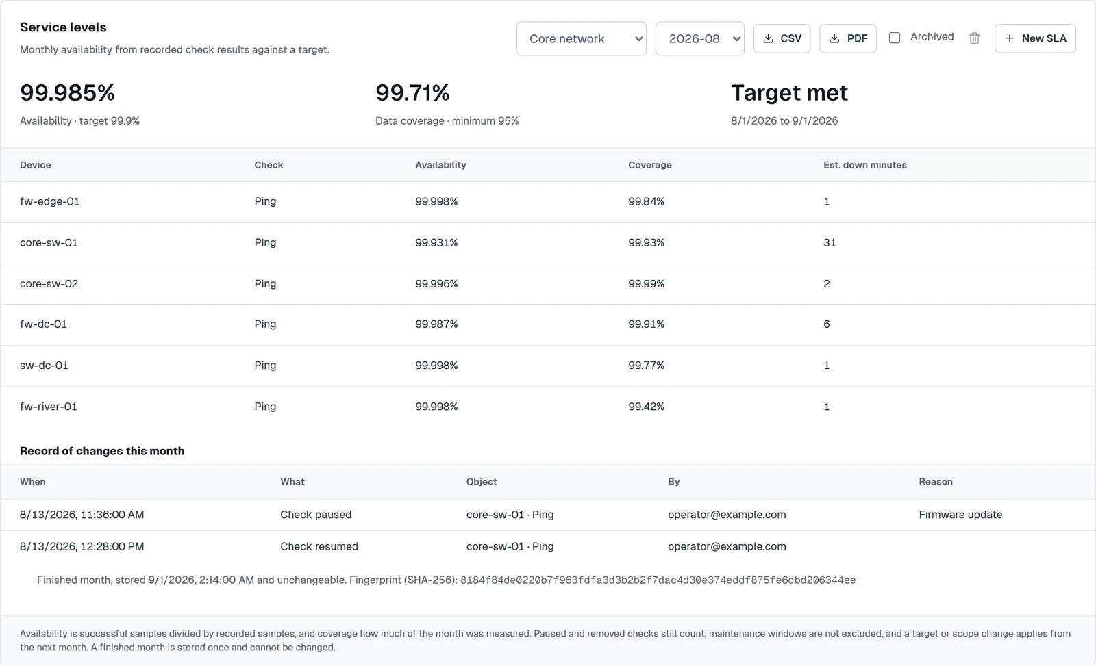Viewport: 1096px width, 666px height.
Task: Click 99.987% availability for fw-dc-01
Action: (436, 324)
